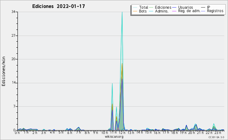Click the magenta Reg. de adm. swatch
This screenshot has width=228, height=140.
click(174, 11)
